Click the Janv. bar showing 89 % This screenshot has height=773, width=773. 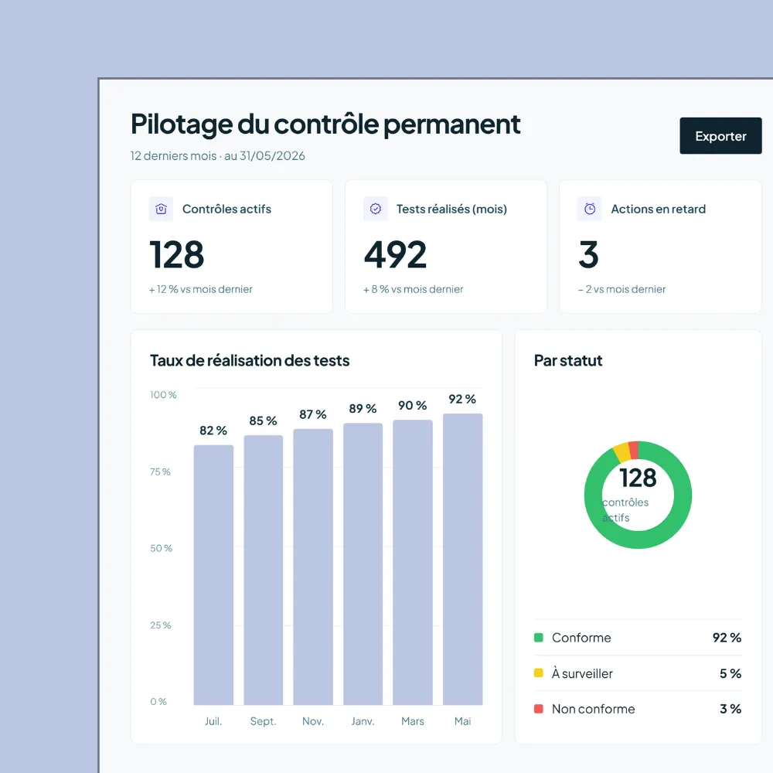click(x=363, y=564)
